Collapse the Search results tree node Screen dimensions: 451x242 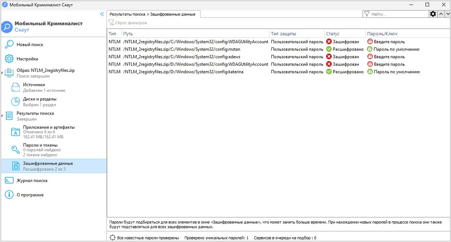coord(2,116)
